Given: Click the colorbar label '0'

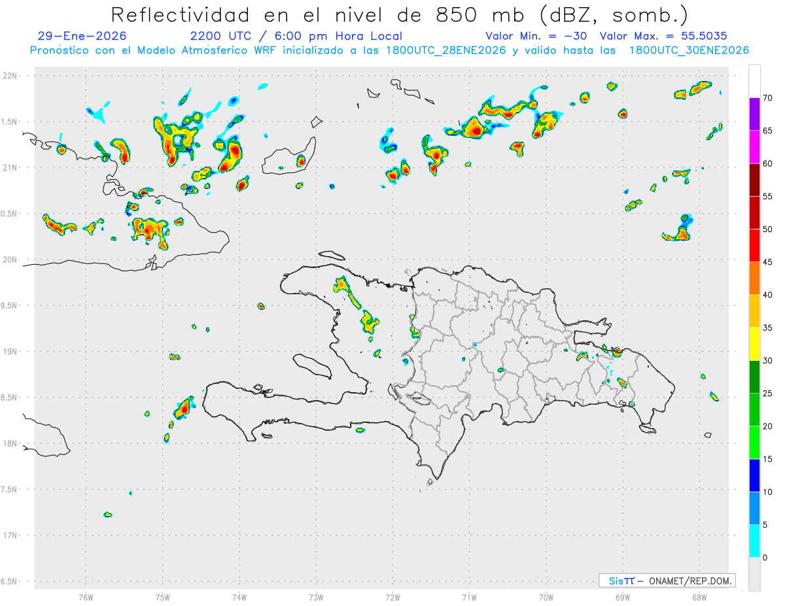Looking at the screenshot, I should coord(765,558).
